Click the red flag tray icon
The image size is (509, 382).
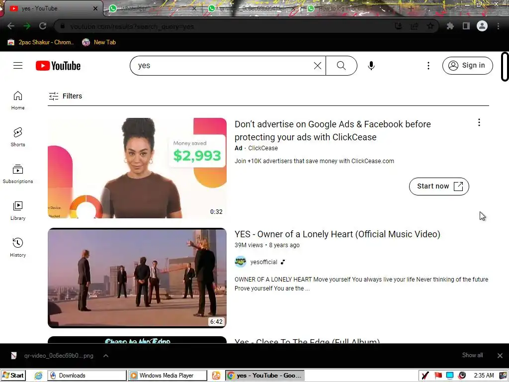(x=438, y=376)
